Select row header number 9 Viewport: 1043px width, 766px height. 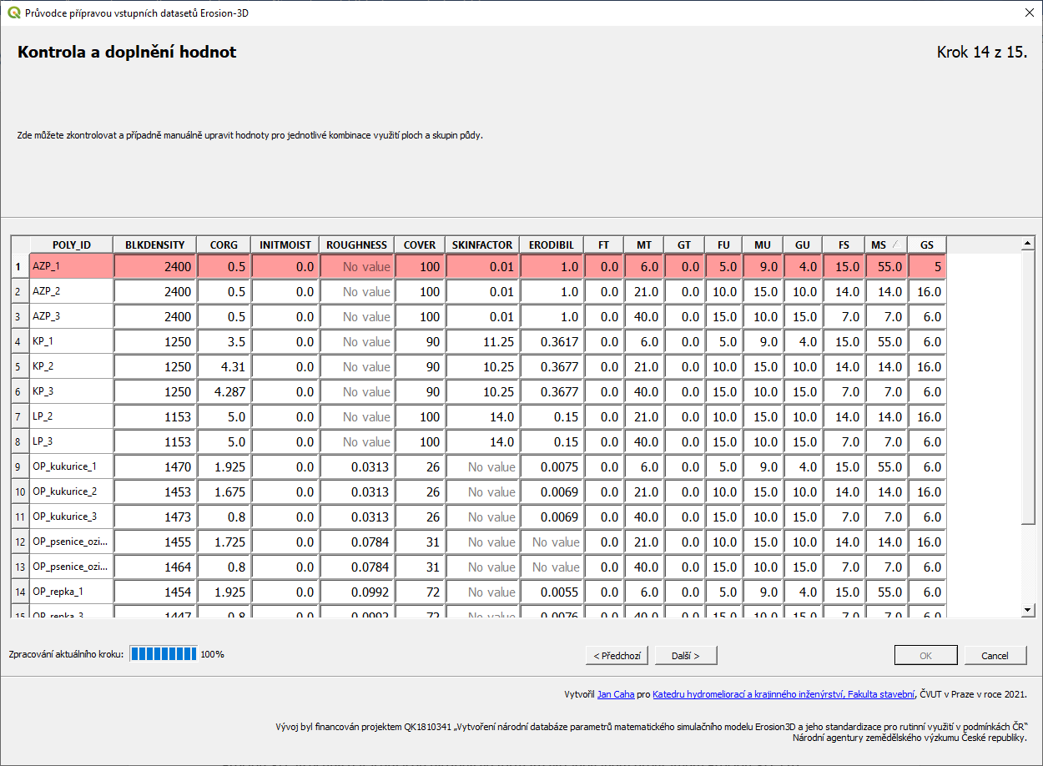[20, 466]
